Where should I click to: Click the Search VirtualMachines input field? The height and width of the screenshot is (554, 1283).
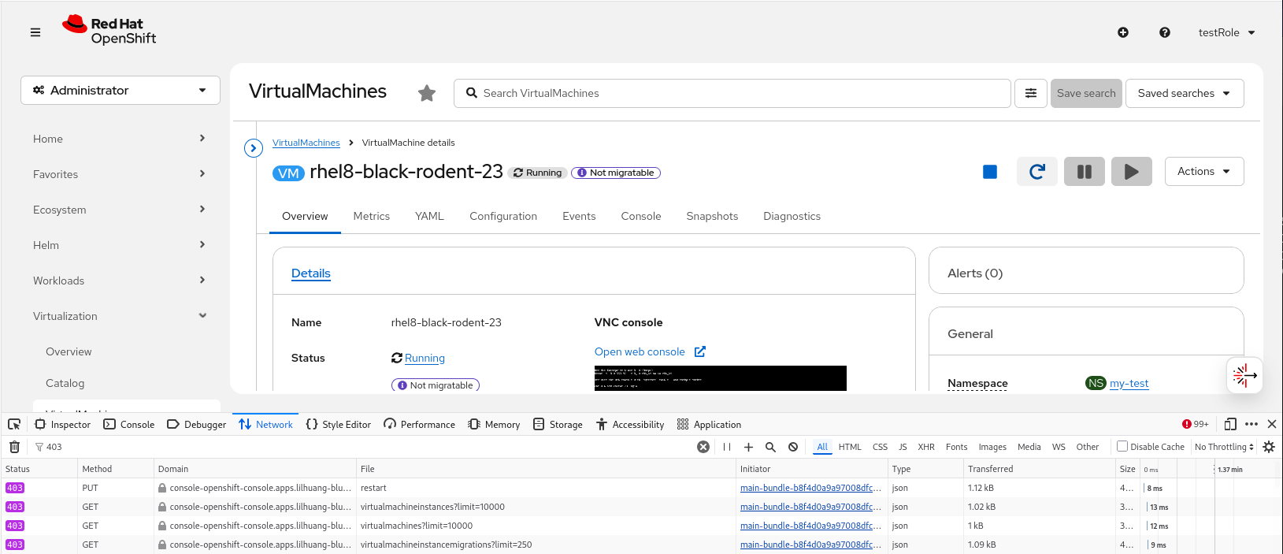pyautogui.click(x=732, y=93)
